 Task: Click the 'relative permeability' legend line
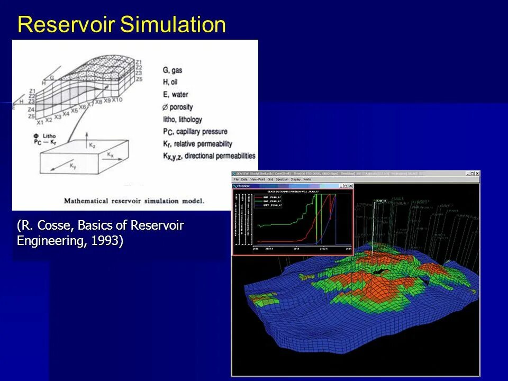pos(197,144)
